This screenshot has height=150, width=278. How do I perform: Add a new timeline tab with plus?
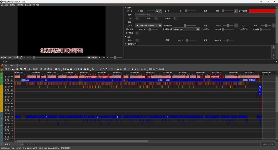click(x=20, y=62)
